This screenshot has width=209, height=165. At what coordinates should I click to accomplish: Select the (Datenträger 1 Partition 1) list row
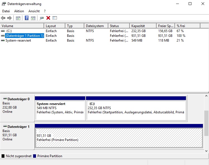click(x=25, y=36)
